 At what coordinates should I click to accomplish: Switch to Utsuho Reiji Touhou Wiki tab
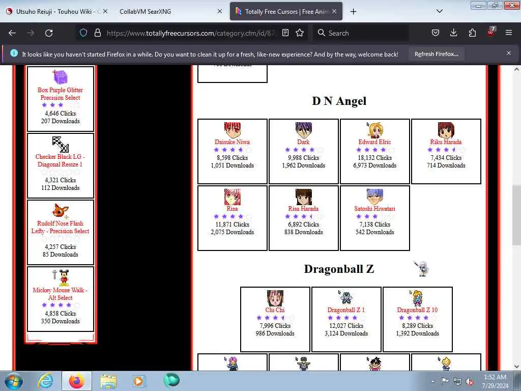tap(56, 11)
